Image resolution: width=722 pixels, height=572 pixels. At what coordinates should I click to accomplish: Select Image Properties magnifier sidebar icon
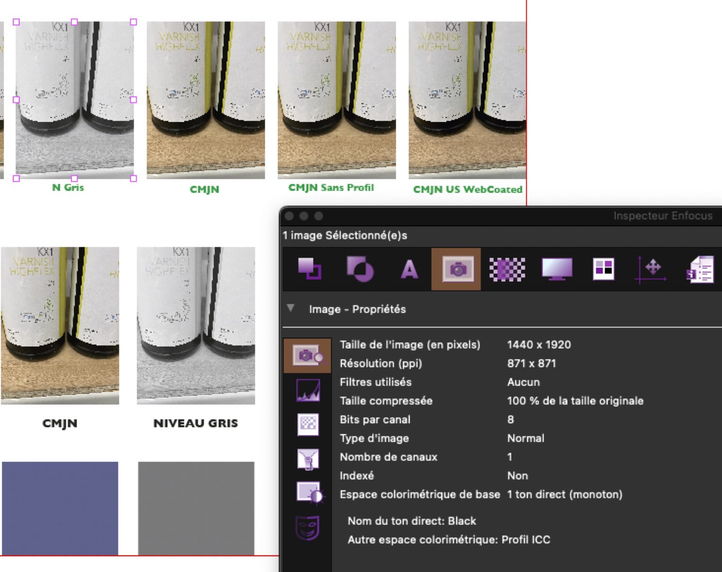(307, 355)
